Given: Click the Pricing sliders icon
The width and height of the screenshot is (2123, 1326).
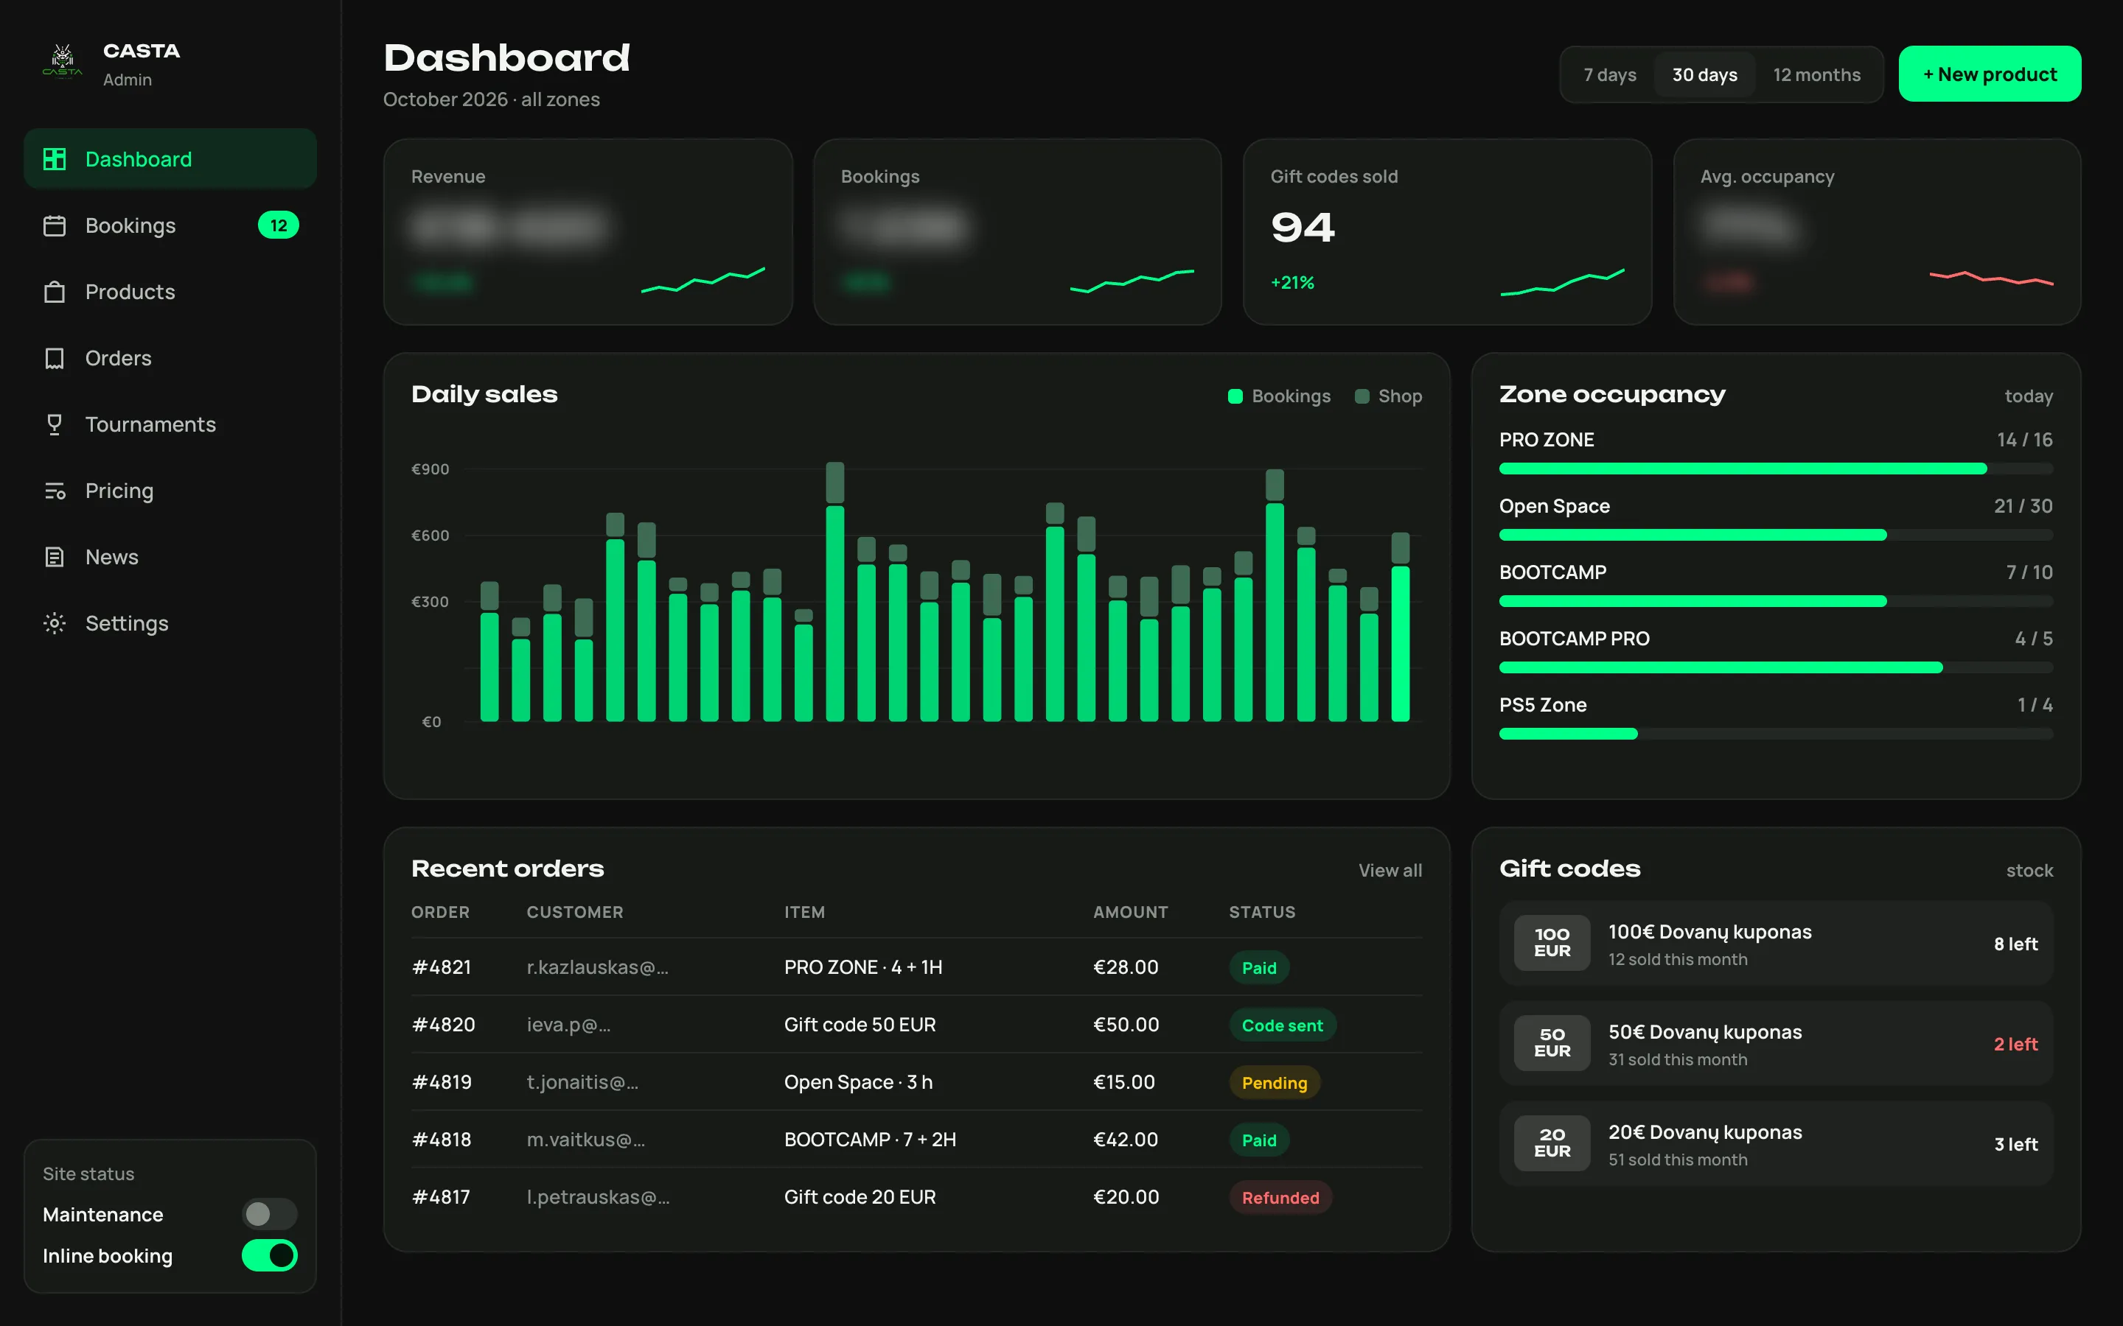Looking at the screenshot, I should coord(55,491).
